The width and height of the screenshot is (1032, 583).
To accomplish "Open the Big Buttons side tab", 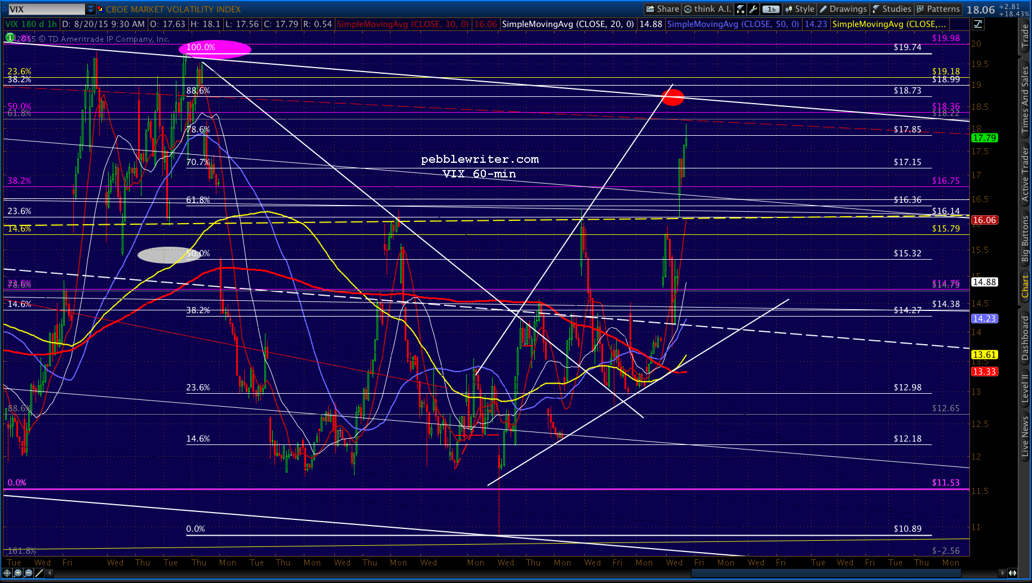I will coord(1025,239).
